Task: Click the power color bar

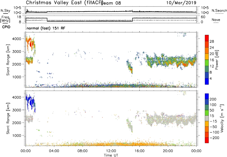Action: (x=207, y=60)
